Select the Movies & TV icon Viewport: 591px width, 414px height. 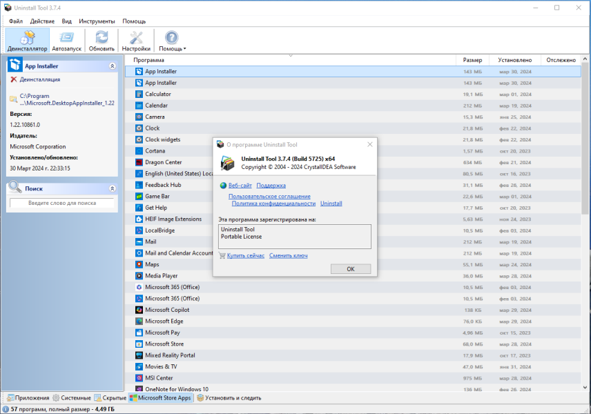click(139, 366)
